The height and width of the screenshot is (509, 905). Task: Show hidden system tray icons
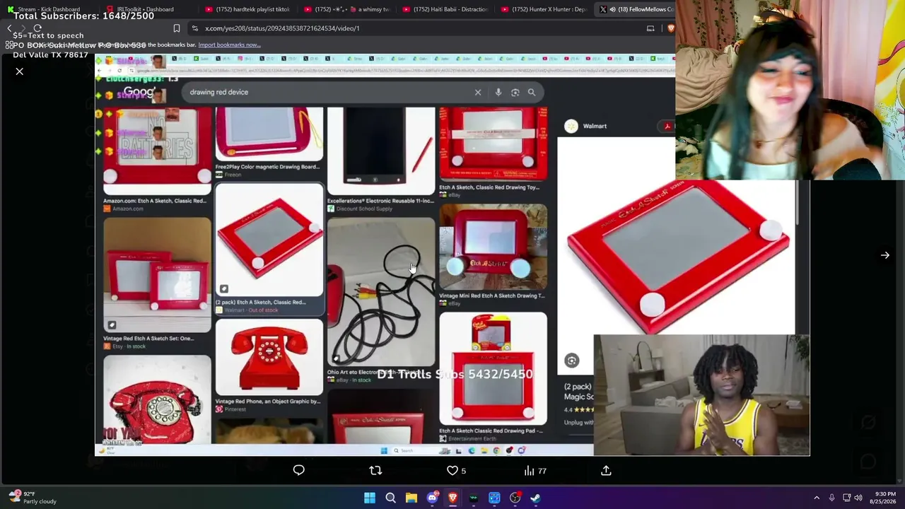pos(817,498)
